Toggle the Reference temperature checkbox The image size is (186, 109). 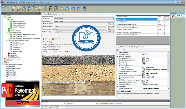(x=144, y=71)
